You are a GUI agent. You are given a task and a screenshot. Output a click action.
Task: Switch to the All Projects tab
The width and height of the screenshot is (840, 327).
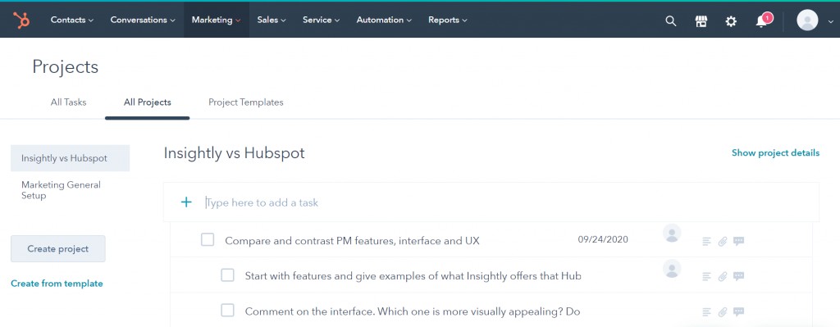(x=148, y=102)
